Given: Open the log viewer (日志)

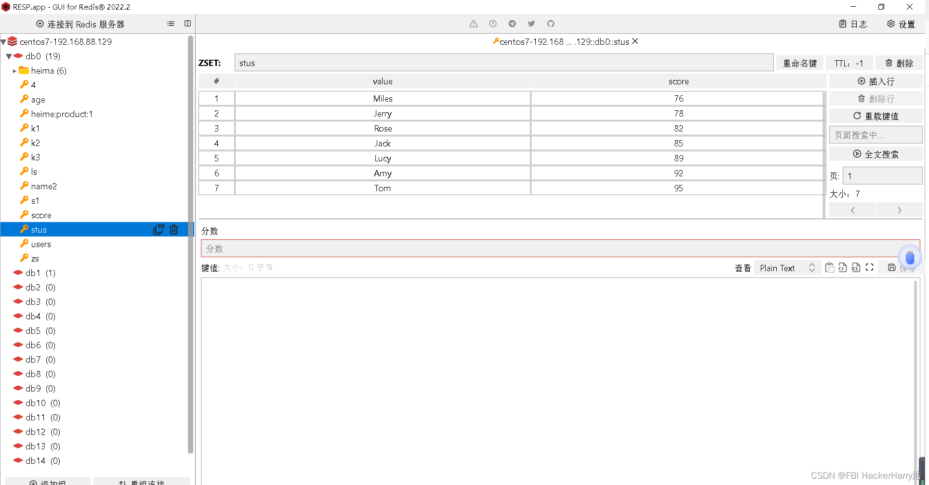Looking at the screenshot, I should coord(853,24).
